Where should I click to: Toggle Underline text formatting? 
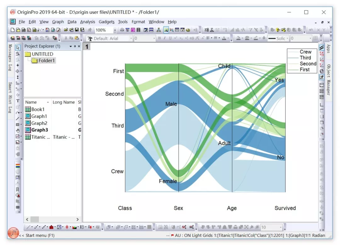tap(170, 38)
